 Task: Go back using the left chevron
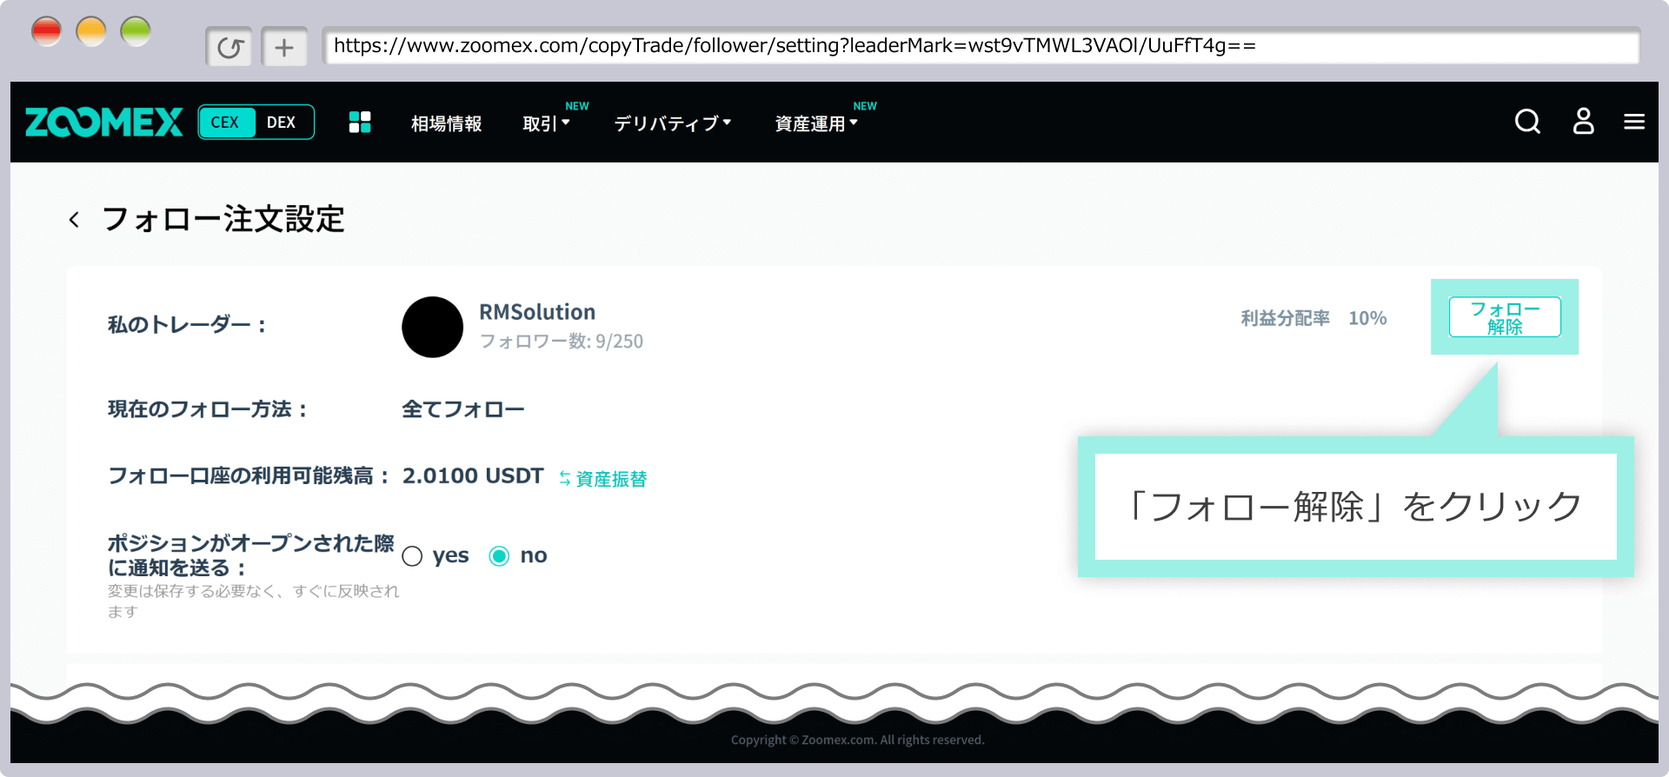pyautogui.click(x=74, y=220)
